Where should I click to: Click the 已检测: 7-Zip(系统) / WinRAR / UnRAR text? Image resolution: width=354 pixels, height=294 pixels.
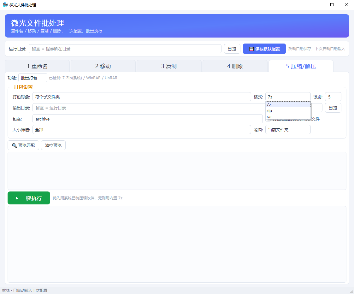(83, 78)
